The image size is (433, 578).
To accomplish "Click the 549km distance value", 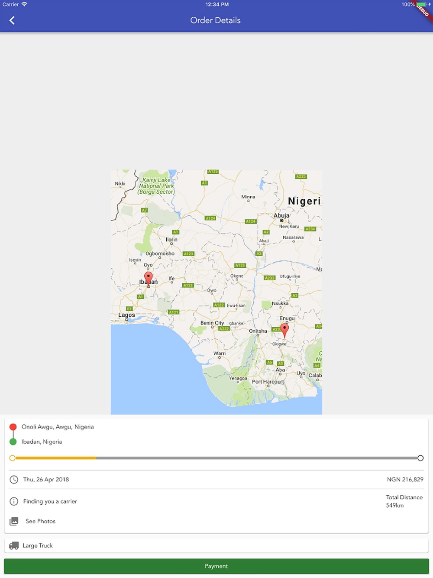I will click(394, 505).
